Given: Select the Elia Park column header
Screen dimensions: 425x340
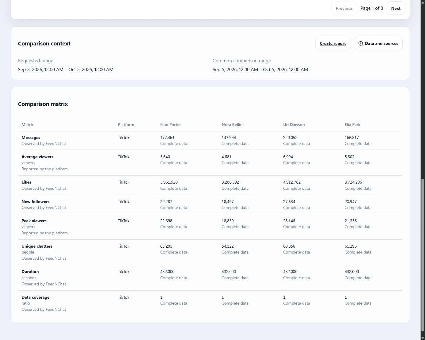Looking at the screenshot, I should [352, 125].
